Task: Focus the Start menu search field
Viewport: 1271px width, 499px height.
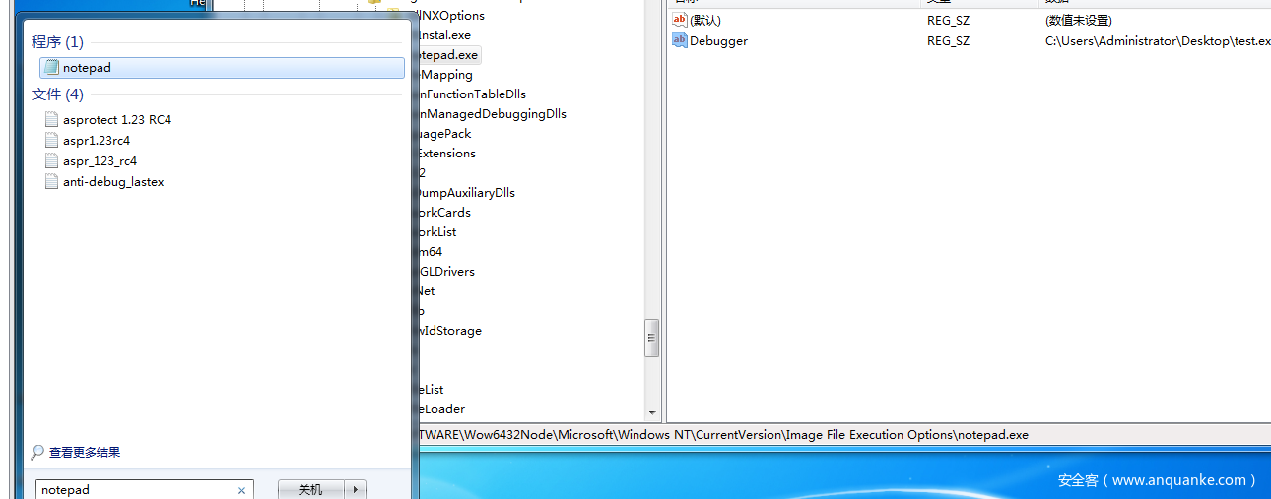Action: [x=136, y=489]
